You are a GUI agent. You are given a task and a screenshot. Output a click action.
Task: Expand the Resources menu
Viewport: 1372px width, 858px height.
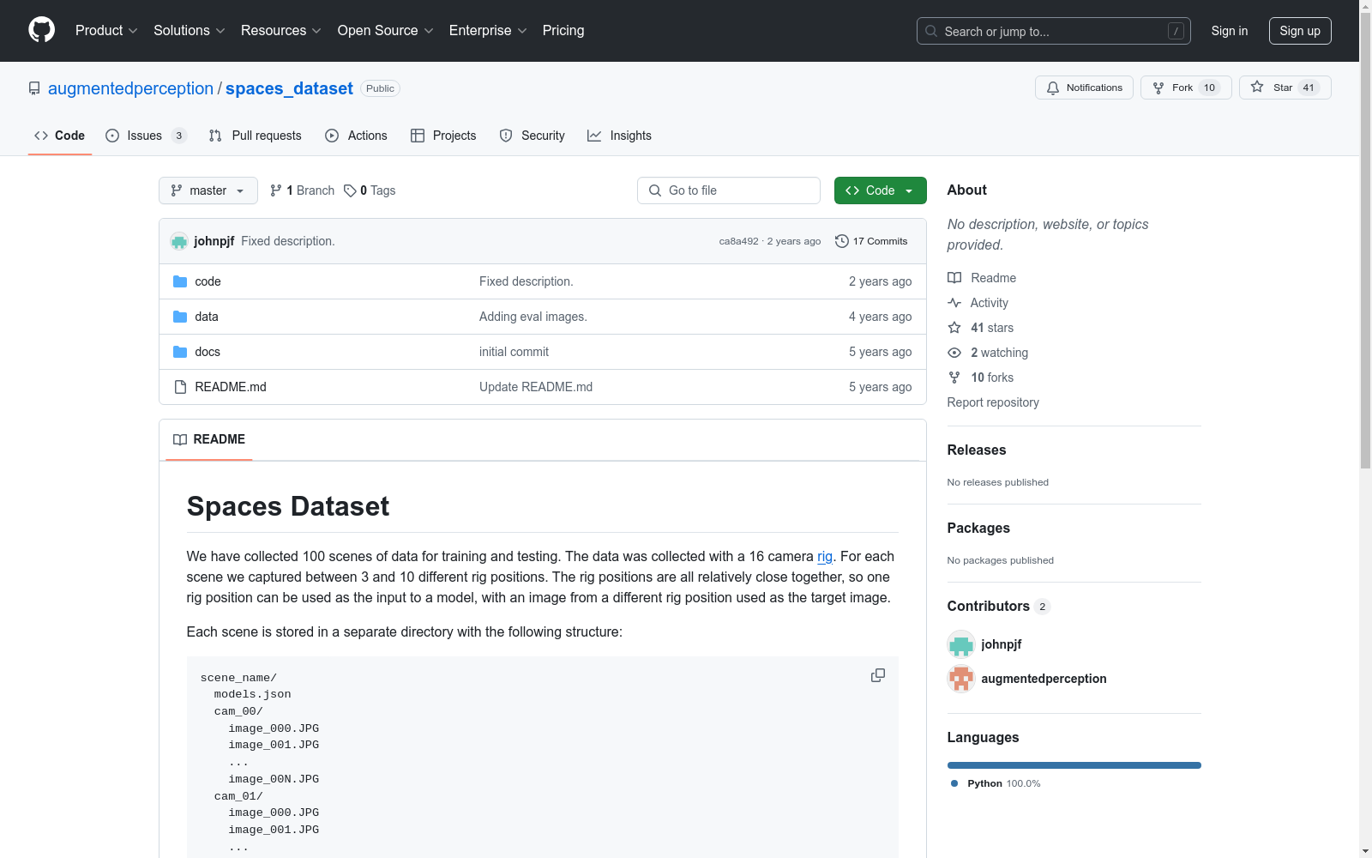(x=281, y=30)
